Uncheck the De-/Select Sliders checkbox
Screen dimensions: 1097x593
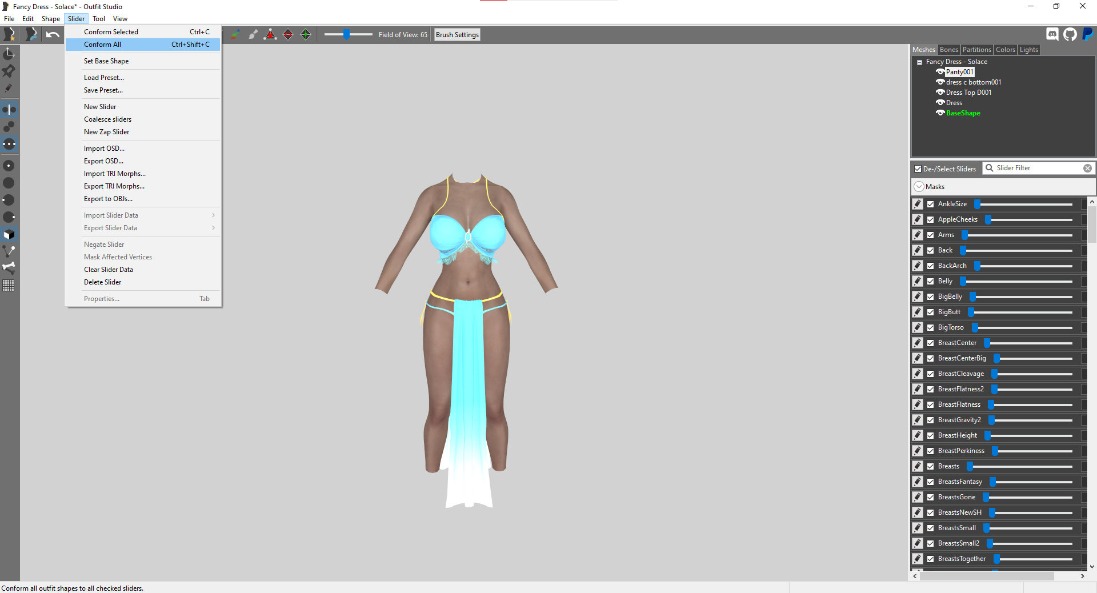(x=918, y=169)
